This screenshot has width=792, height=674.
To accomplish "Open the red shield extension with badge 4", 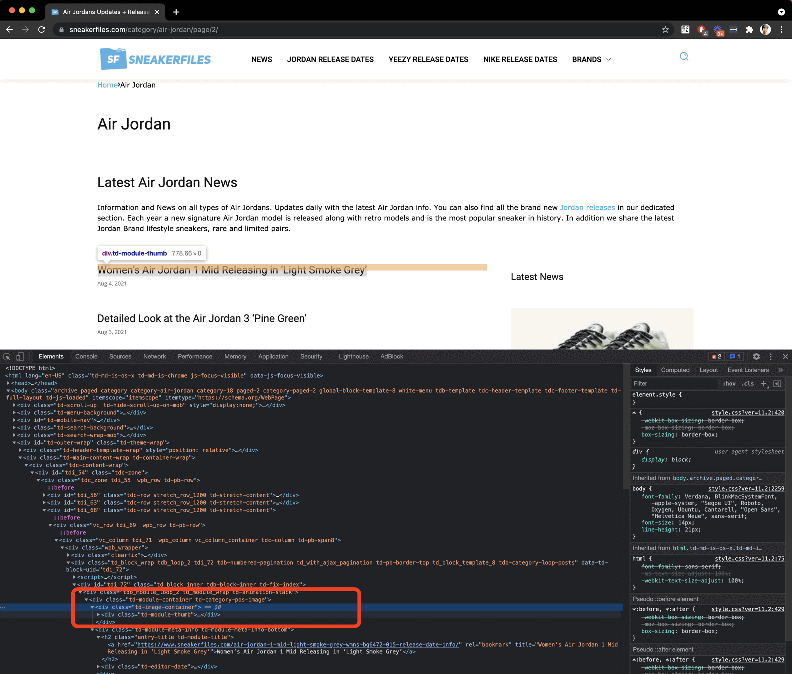I will tap(702, 30).
